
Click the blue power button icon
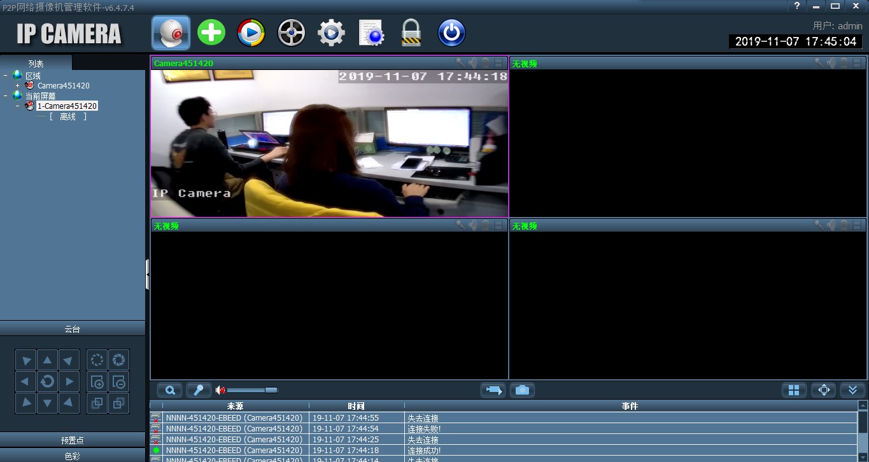(451, 32)
